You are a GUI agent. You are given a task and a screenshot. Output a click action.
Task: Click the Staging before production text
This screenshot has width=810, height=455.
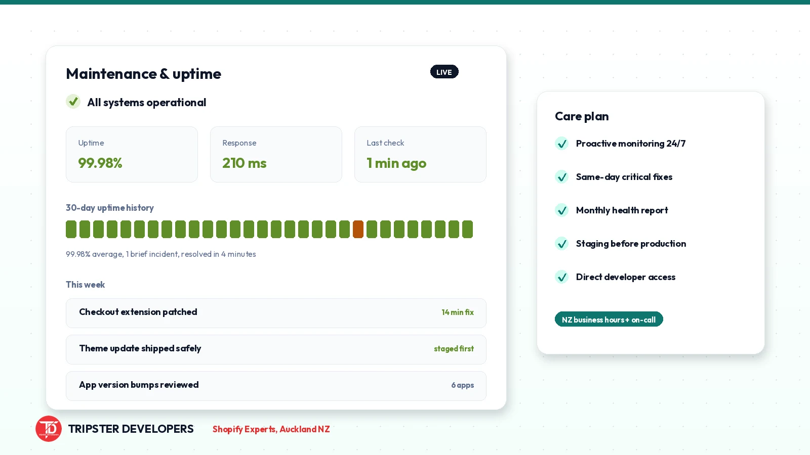631,244
